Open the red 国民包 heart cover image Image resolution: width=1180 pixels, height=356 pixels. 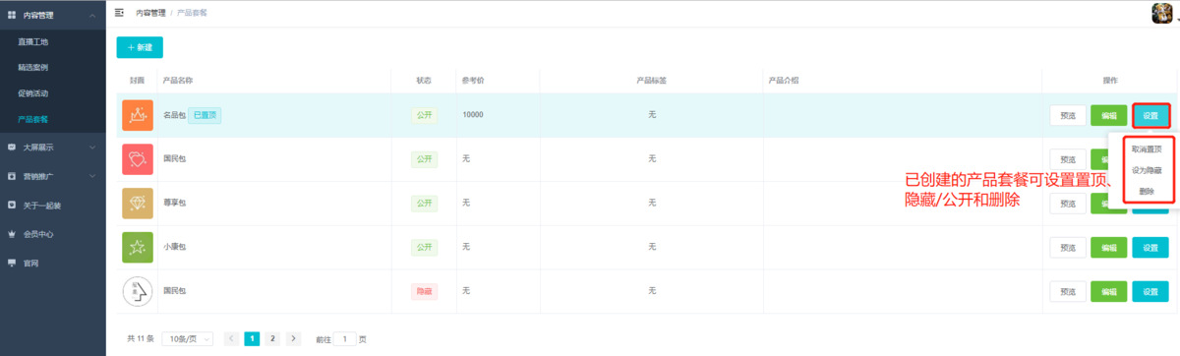[137, 159]
